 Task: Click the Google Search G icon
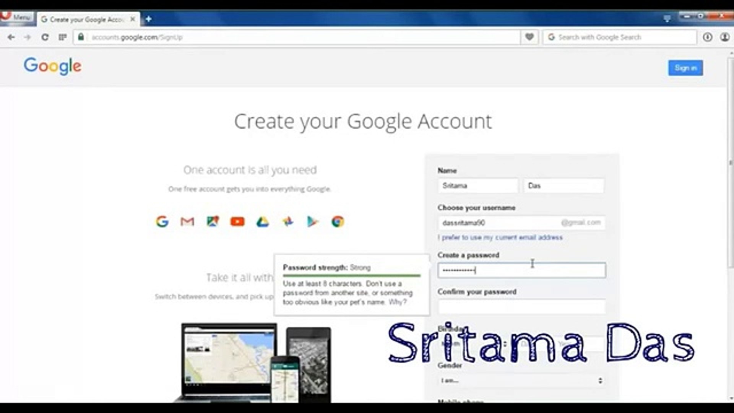(x=161, y=222)
